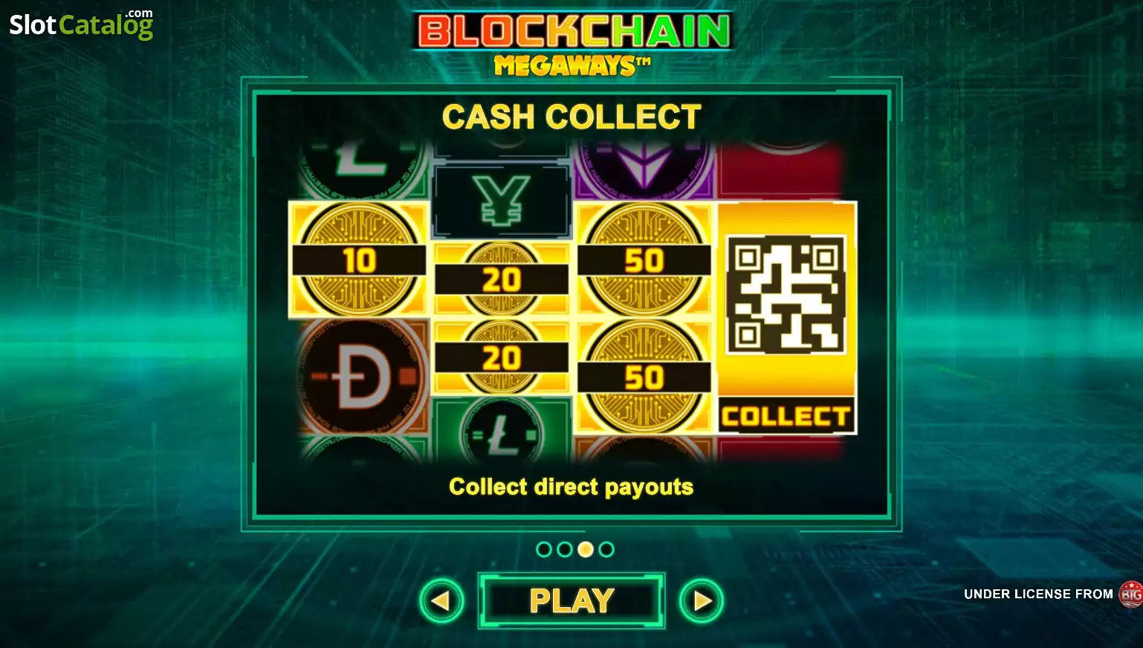Select the second page indicator dot

point(565,549)
